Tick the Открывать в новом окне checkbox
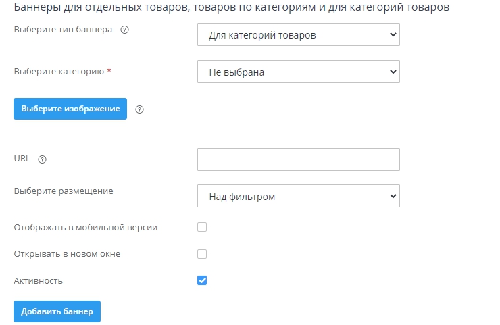The image size is (500, 325). click(202, 254)
